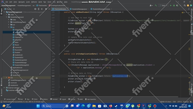Change UTF-8 file encoding in status bar
The width and height of the screenshot is (193, 109).
(179, 102)
